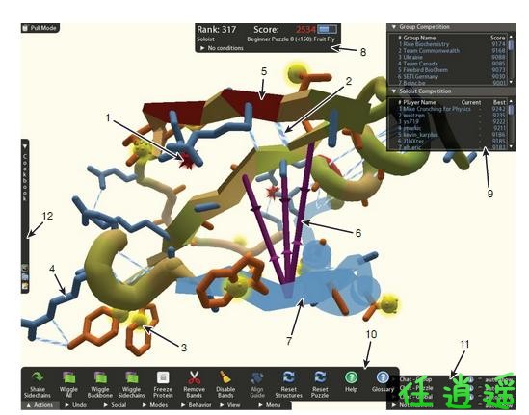The height and width of the screenshot is (415, 529).
Task: Click Soloist Competition scrollbar thumb
Action: [511, 109]
